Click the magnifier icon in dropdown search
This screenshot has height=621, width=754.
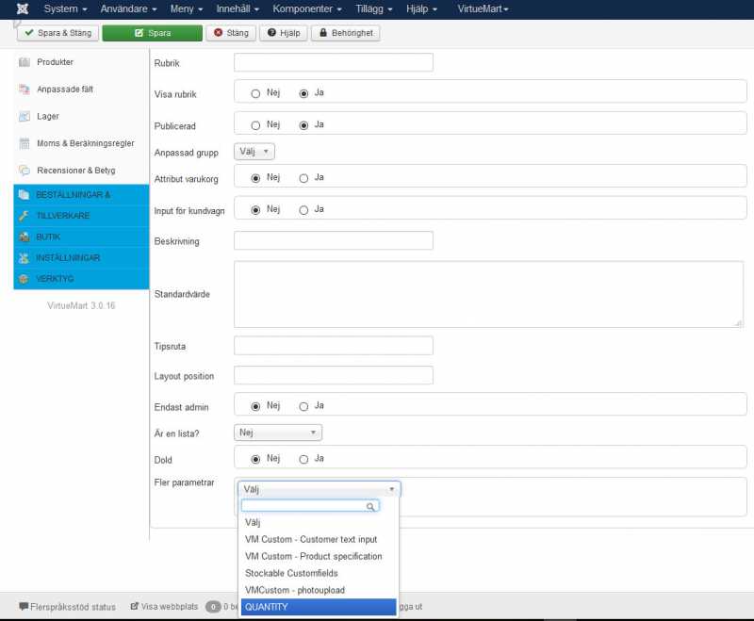point(370,507)
